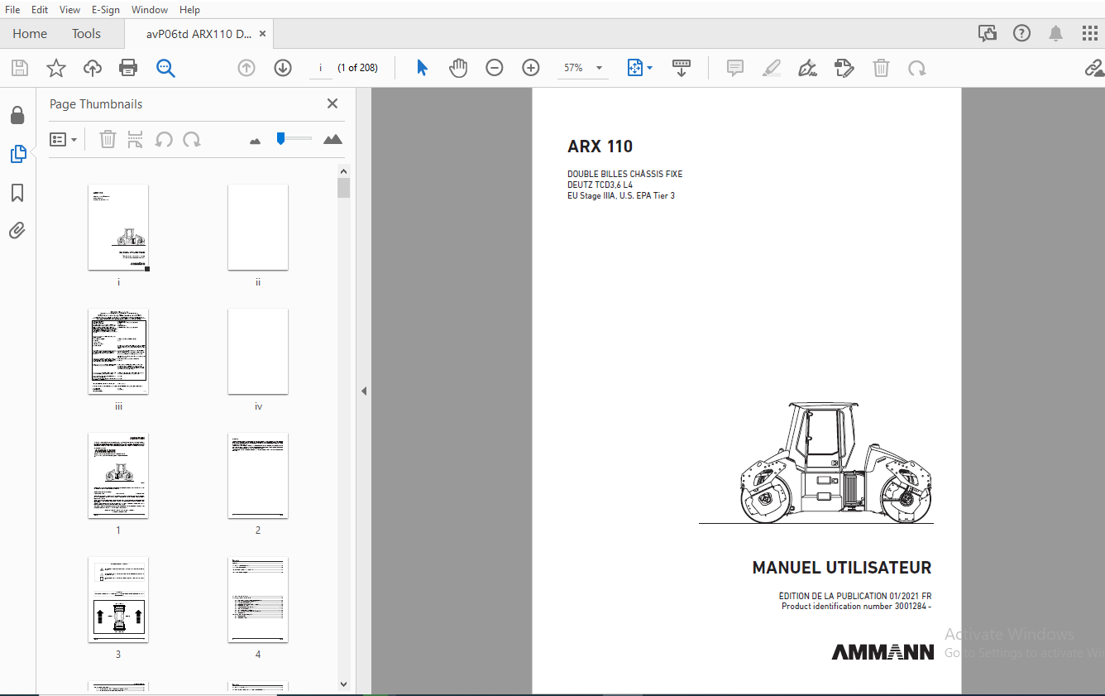Select the page 1 thumbnail
This screenshot has height=696, width=1105.
click(118, 476)
